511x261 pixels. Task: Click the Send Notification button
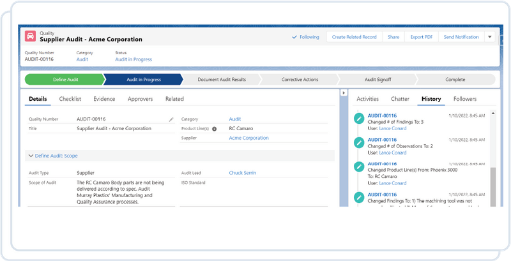tap(461, 37)
